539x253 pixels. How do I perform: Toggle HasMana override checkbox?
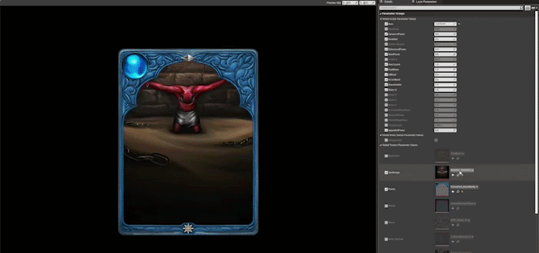387,70
